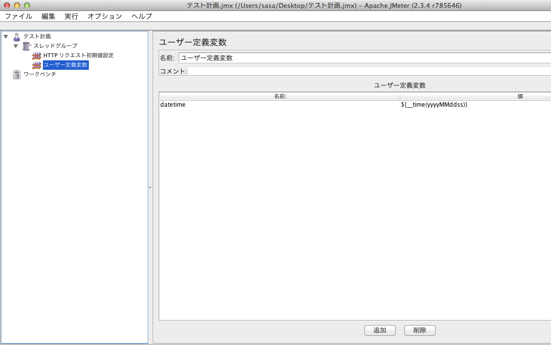This screenshot has width=551, height=345.
Task: Click the ユーザー定義変数 tree node icon
Action: (x=36, y=65)
